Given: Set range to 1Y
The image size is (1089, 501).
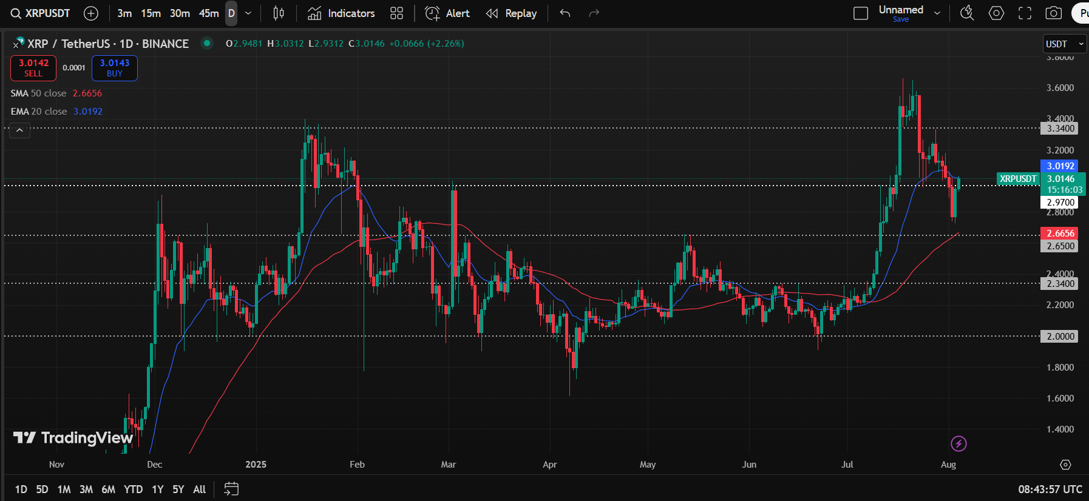Looking at the screenshot, I should point(157,489).
